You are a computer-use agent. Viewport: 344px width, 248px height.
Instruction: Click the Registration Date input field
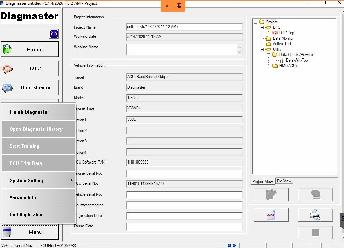185,216
